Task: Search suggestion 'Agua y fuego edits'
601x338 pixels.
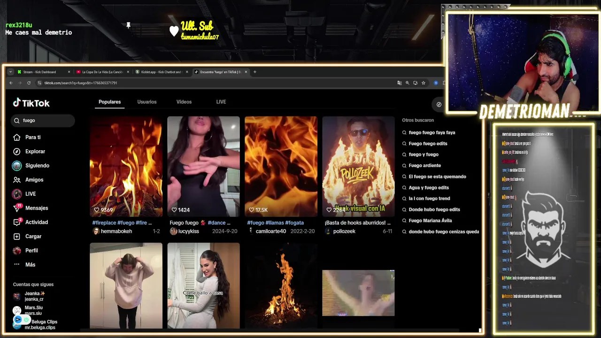Action: (429, 187)
